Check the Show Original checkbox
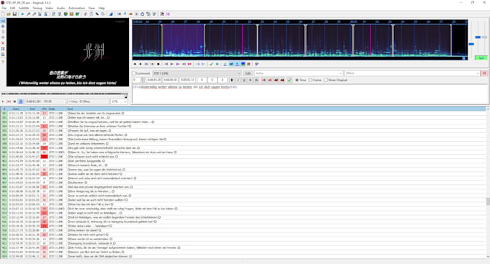The image size is (490, 264). coord(326,80)
